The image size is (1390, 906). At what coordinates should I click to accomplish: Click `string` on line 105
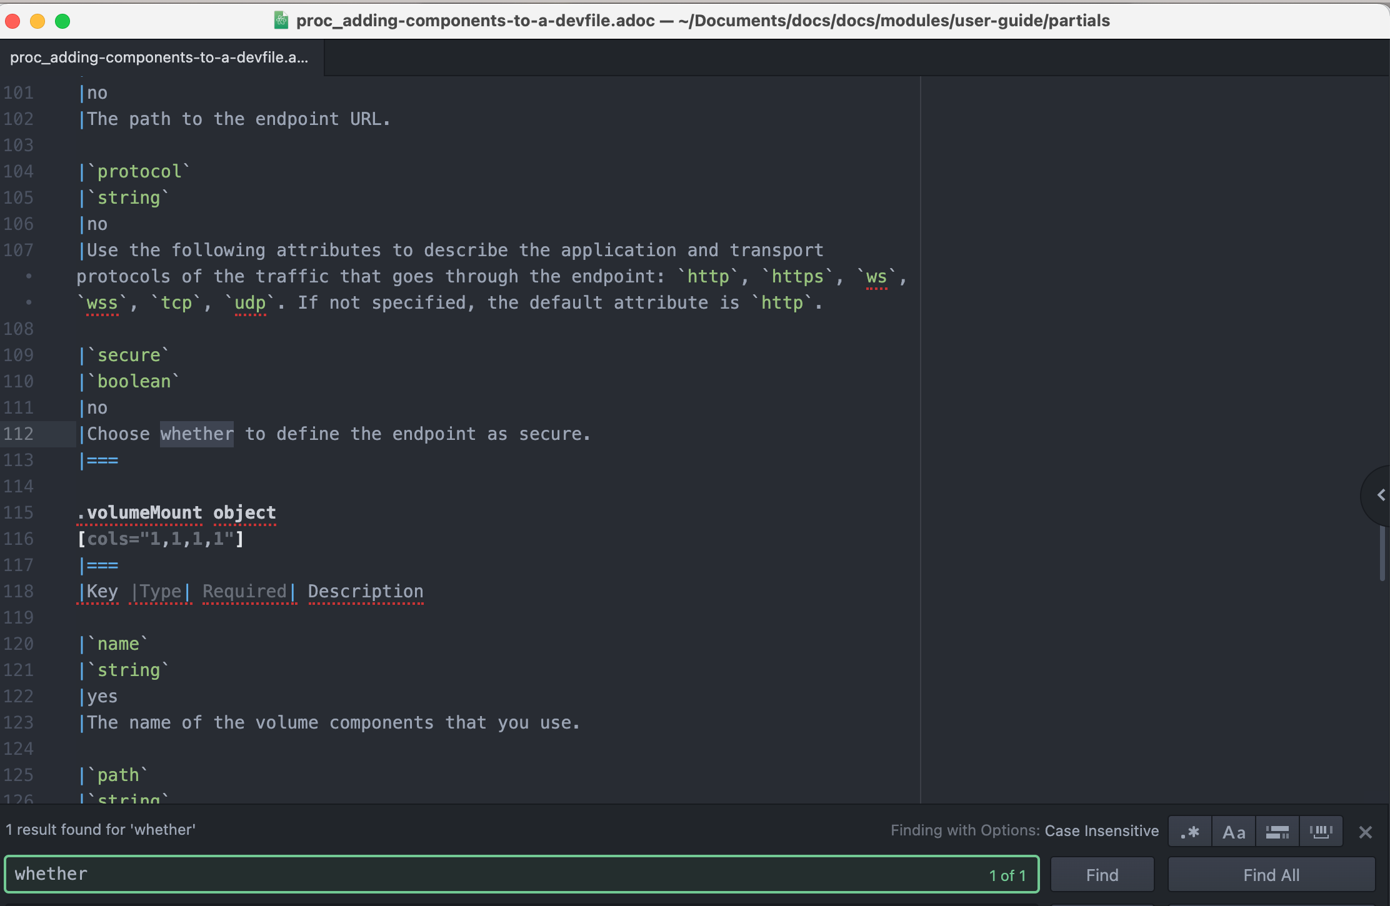(128, 197)
